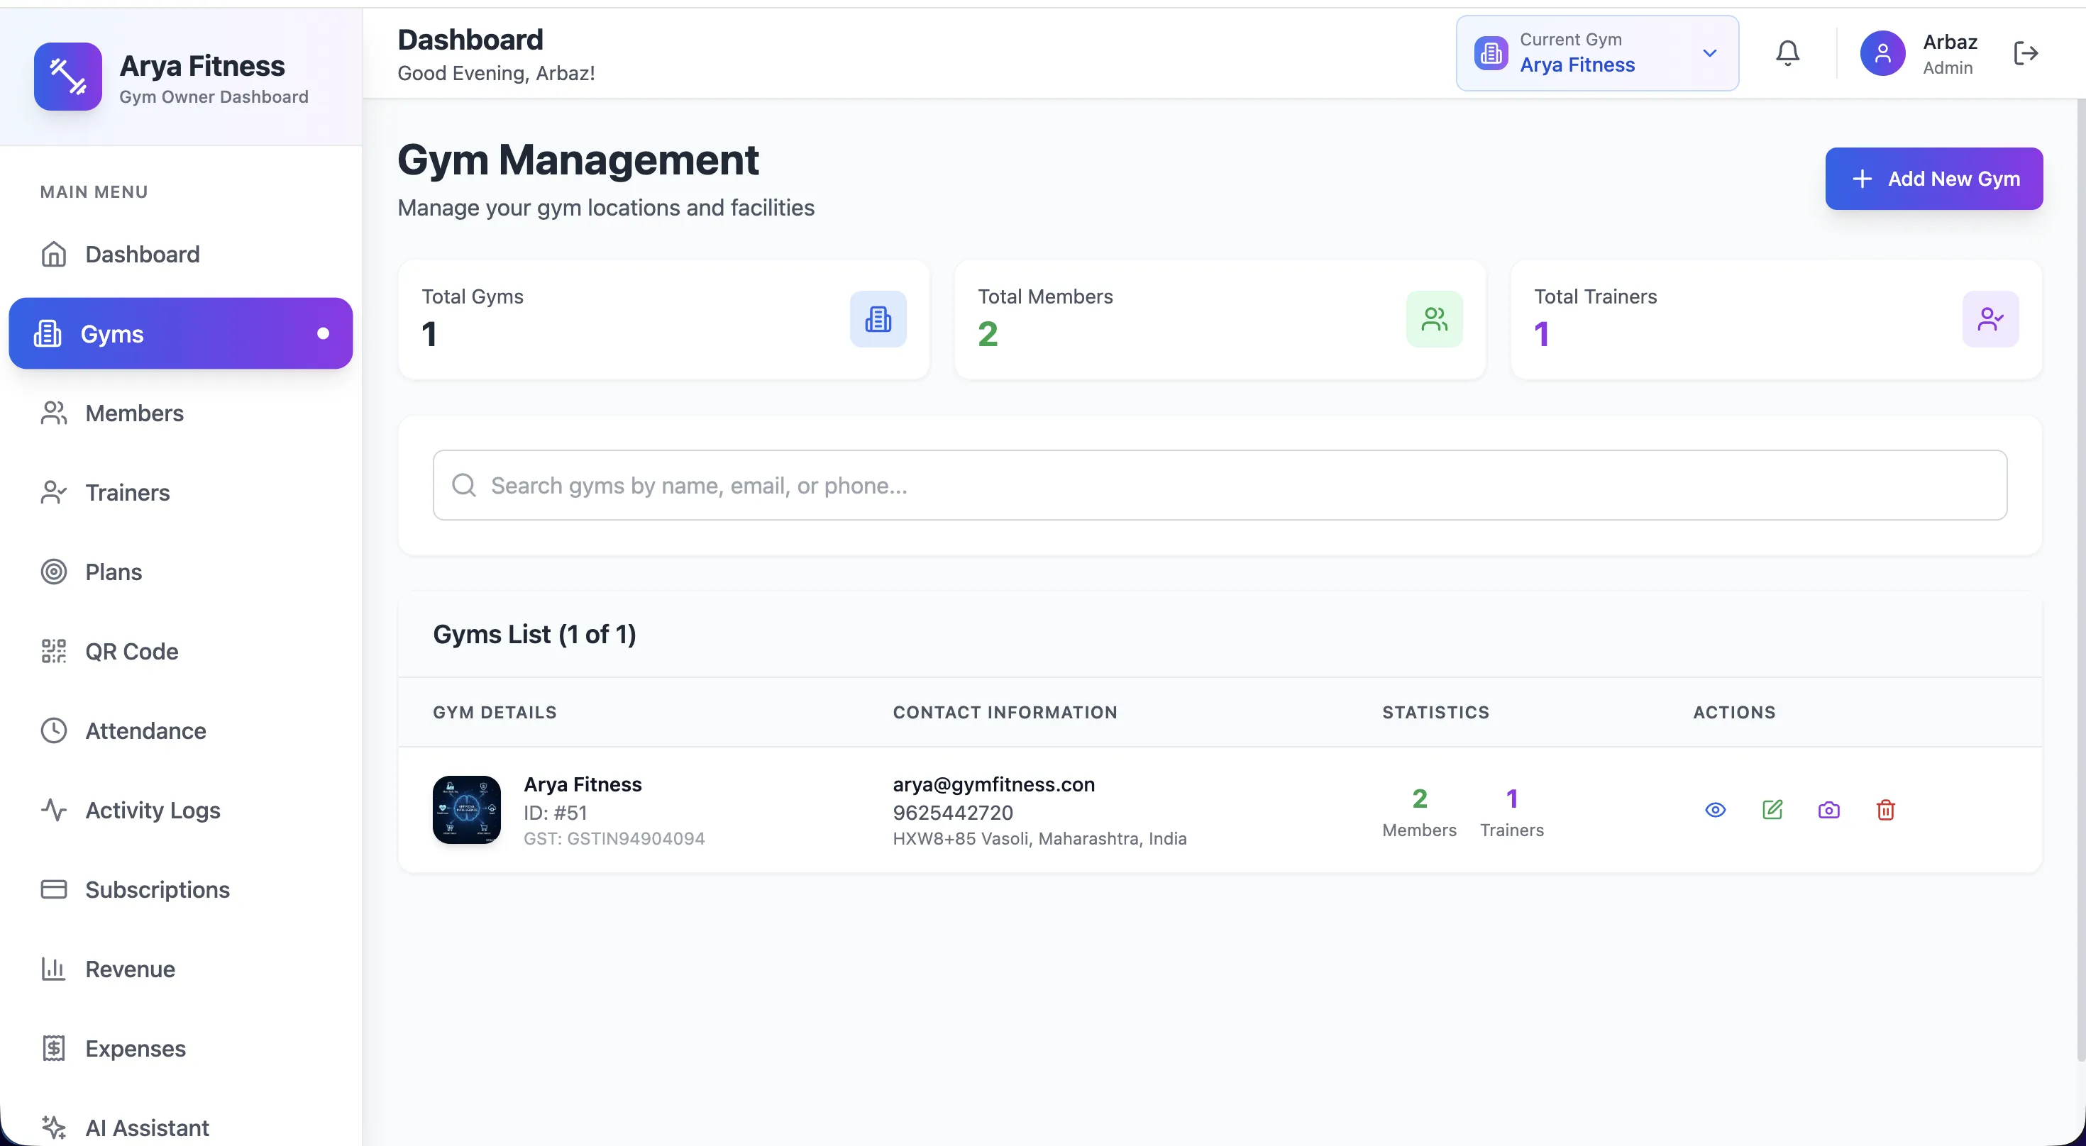Viewport: 2086px width, 1146px height.
Task: Edit the Arya Fitness gym entry
Action: tap(1772, 810)
